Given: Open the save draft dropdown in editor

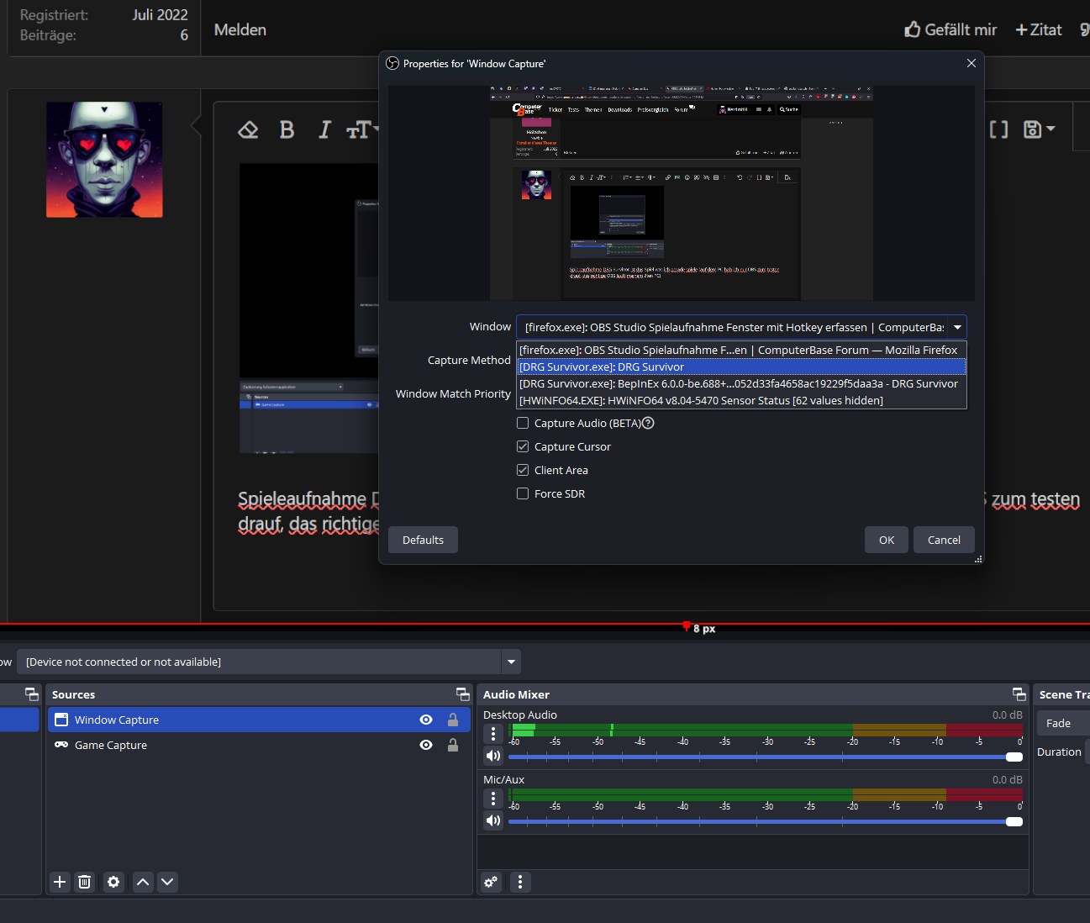Looking at the screenshot, I should tap(1039, 129).
